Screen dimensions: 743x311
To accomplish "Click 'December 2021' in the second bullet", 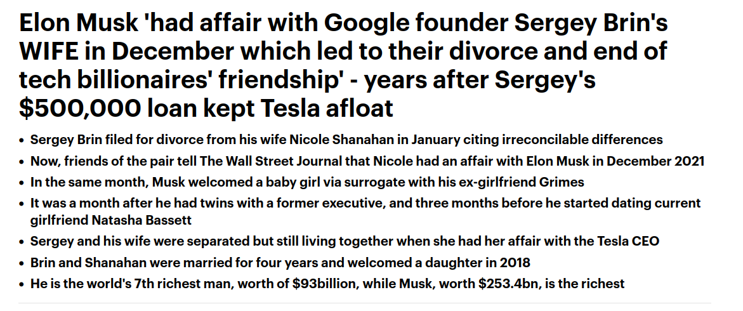I will pyautogui.click(x=655, y=161).
